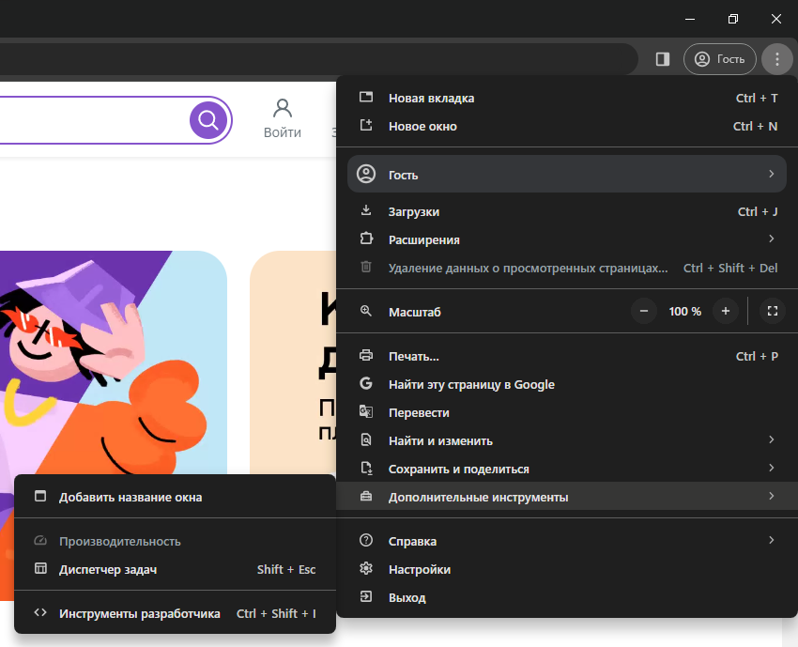The width and height of the screenshot is (798, 647).
Task: Expand the Гость profile submenu
Action: [567, 174]
